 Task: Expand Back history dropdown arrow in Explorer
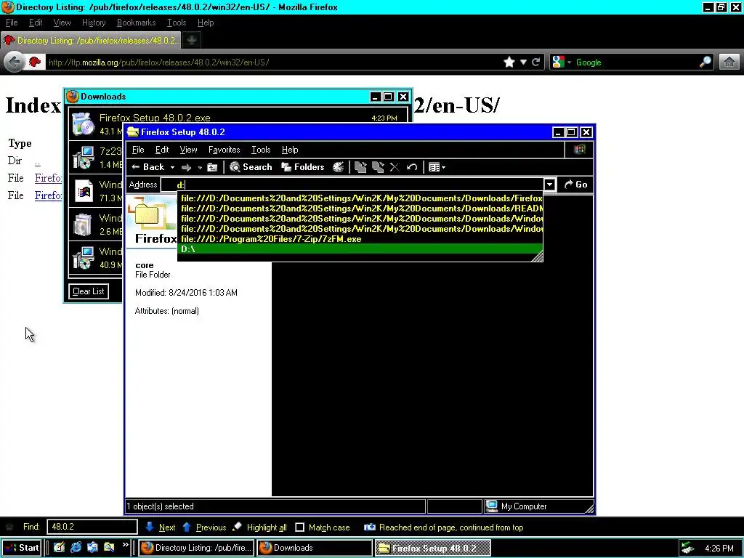[172, 168]
